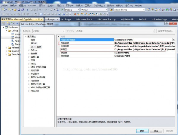178x135 pixels.
Task: Click the Find in Files icon
Action: pyautogui.click(x=111, y=10)
